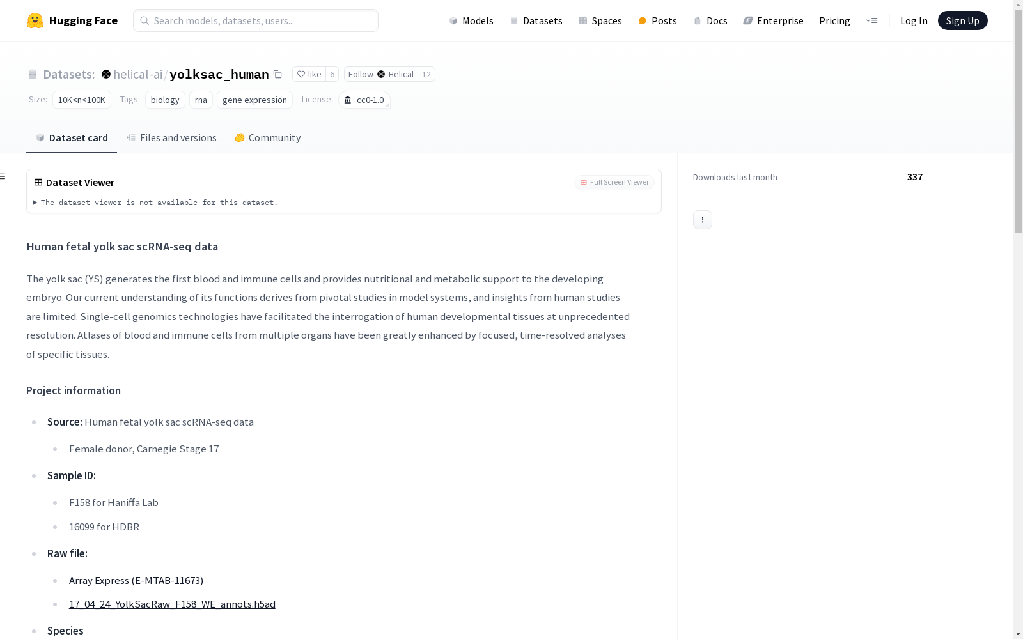Open Spaces from the top navigation
The width and height of the screenshot is (1023, 639).
coord(600,20)
